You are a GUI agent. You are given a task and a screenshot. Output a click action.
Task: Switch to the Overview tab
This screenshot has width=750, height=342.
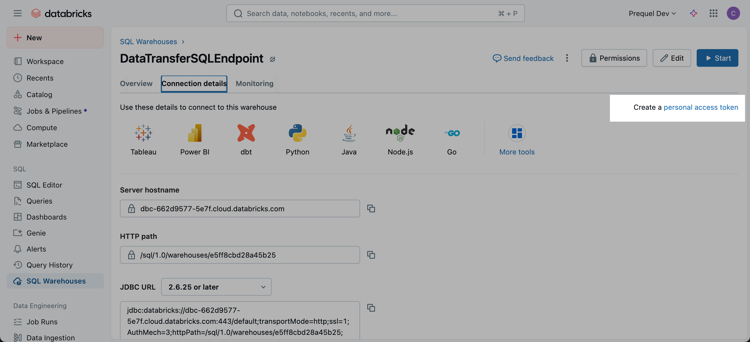pos(136,83)
